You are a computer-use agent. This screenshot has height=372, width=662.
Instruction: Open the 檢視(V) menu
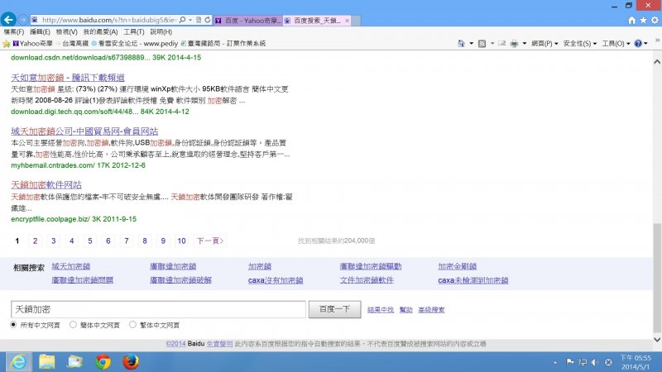click(x=66, y=31)
